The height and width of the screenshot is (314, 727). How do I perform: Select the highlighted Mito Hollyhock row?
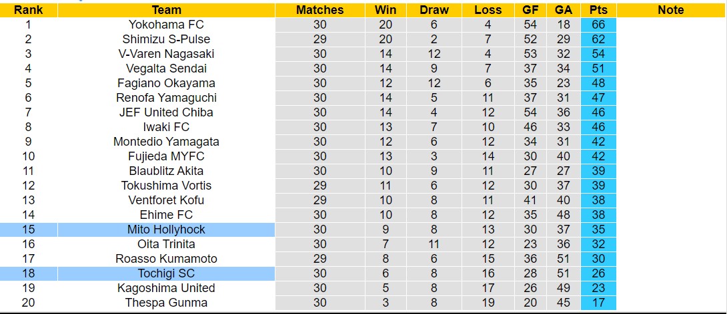166,230
